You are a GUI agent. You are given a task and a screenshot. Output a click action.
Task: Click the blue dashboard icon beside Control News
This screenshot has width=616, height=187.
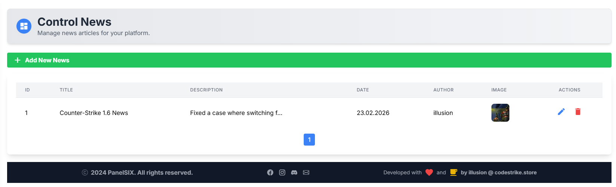(x=24, y=26)
